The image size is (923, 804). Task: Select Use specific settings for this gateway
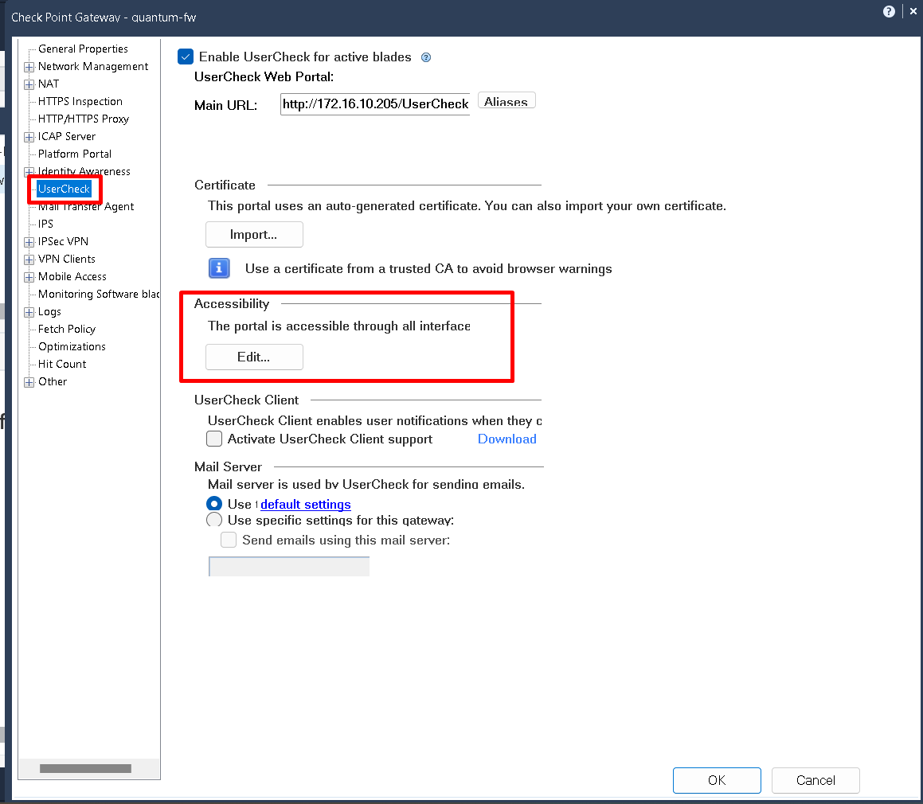tap(214, 521)
